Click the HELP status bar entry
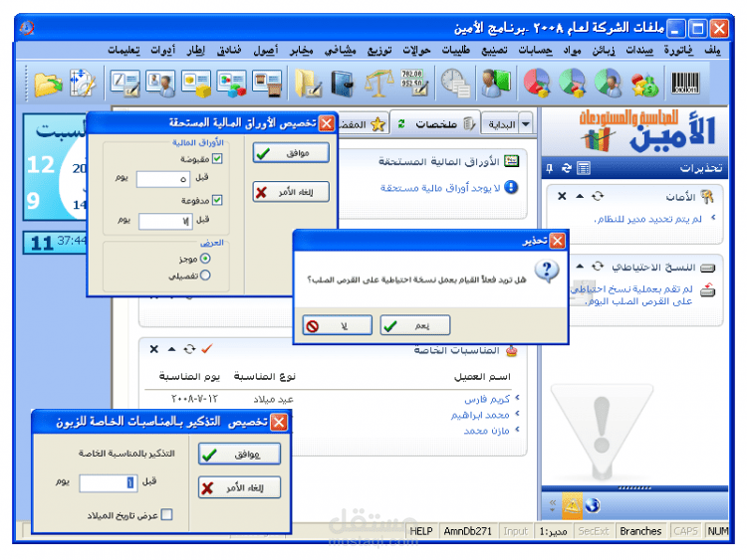 click(421, 531)
